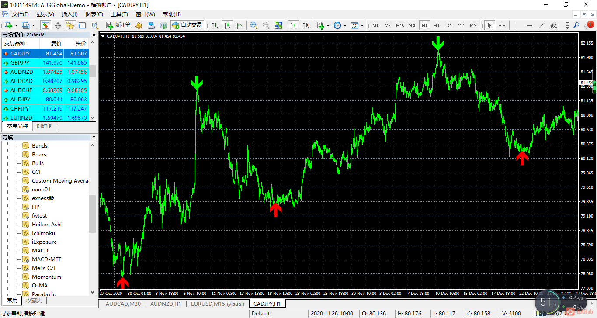Expand the Indicators dropdown arrow
The height and width of the screenshot is (318, 597).
point(328,25)
